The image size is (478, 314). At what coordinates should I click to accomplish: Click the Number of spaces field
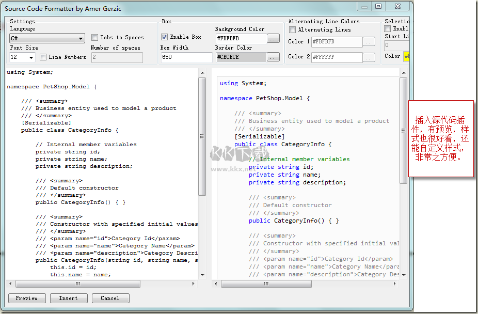pyautogui.click(x=117, y=57)
